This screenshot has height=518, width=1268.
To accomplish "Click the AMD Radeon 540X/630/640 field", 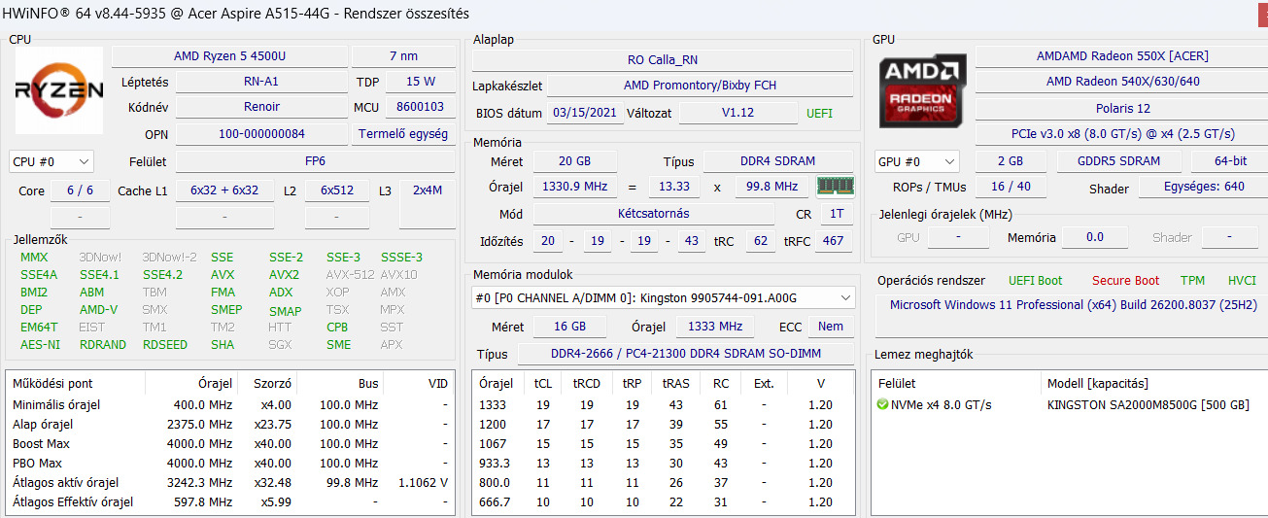I will point(1122,82).
